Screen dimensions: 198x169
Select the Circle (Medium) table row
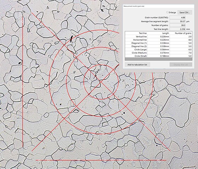[158, 53]
